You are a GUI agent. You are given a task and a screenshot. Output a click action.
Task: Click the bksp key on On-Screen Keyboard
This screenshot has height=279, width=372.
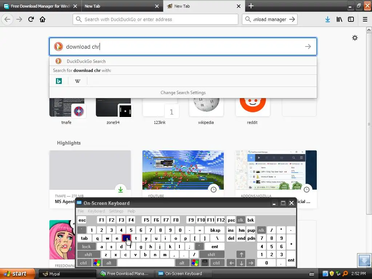tap(215, 230)
